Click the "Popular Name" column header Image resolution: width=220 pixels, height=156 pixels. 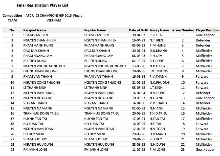[x=95, y=30]
